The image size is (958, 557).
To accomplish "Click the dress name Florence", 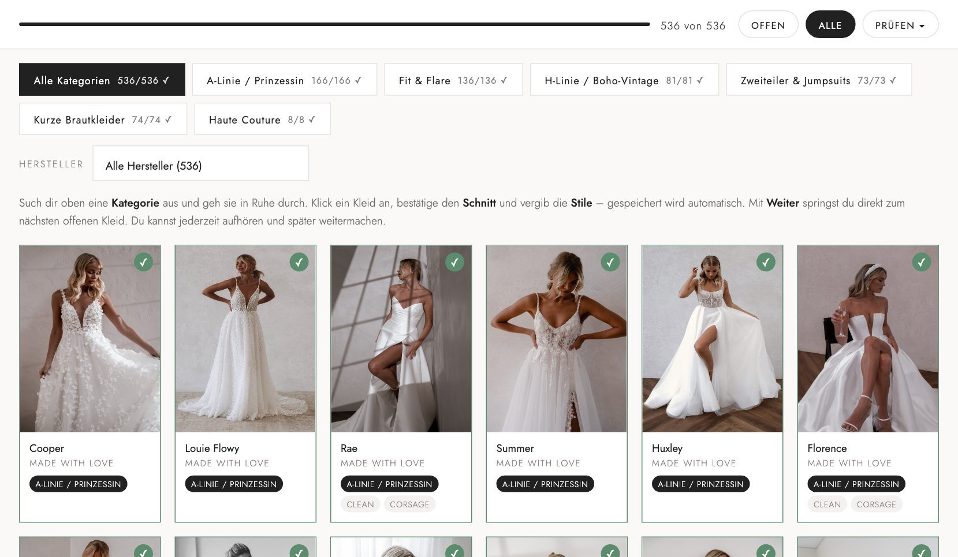I will (x=827, y=448).
